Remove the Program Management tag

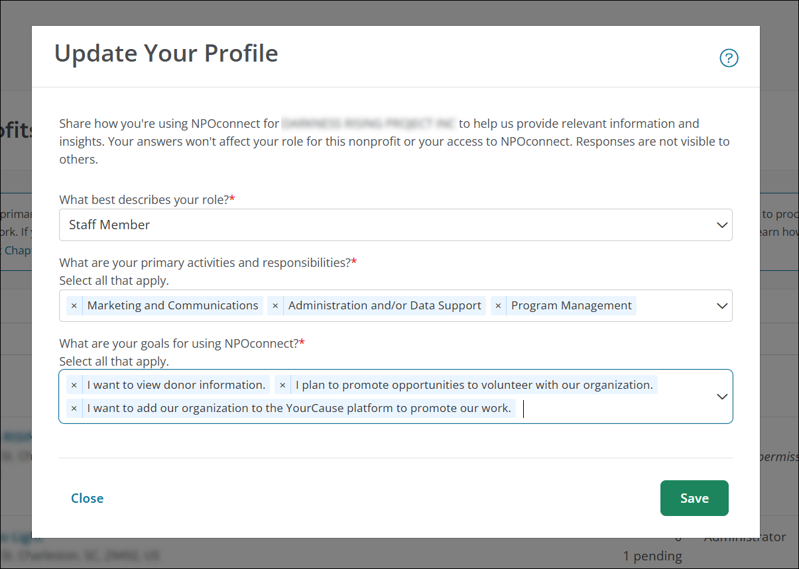(x=498, y=306)
